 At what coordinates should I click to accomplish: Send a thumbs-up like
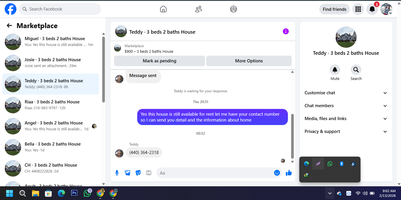coord(289,173)
